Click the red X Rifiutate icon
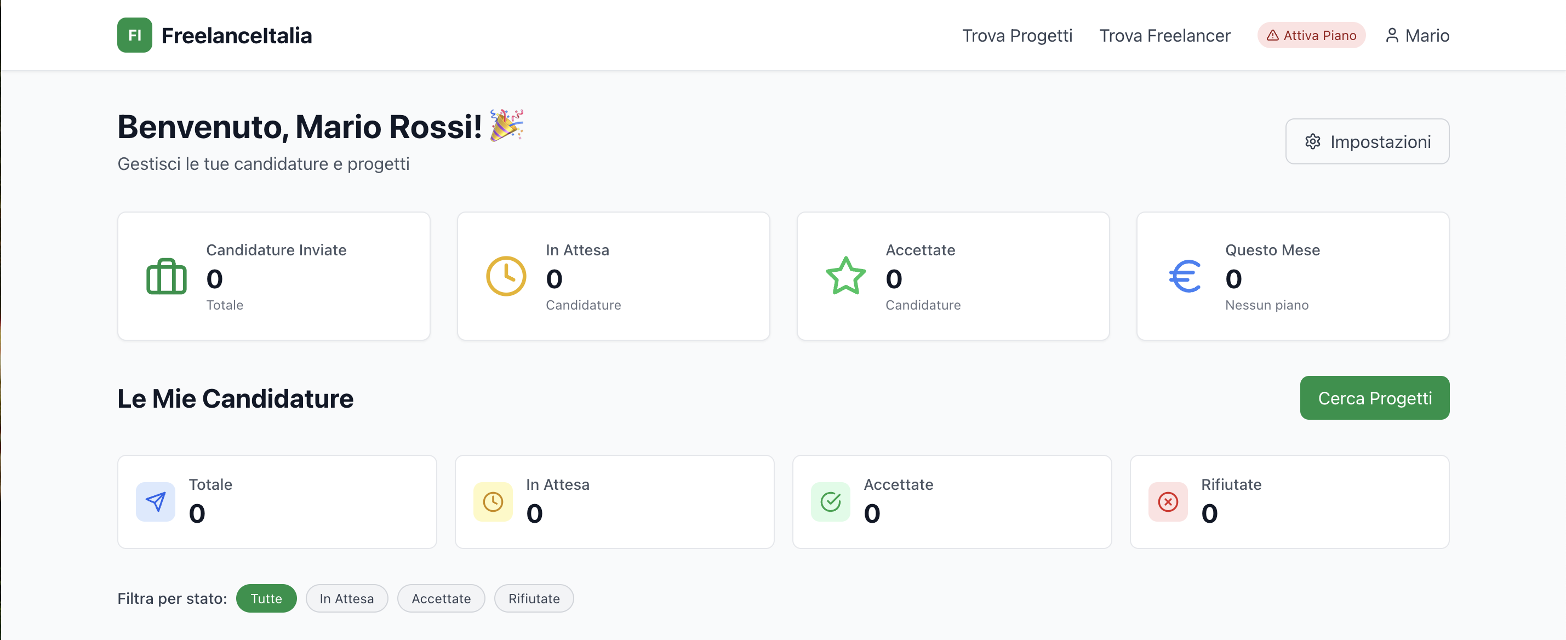This screenshot has height=640, width=1566. tap(1168, 501)
